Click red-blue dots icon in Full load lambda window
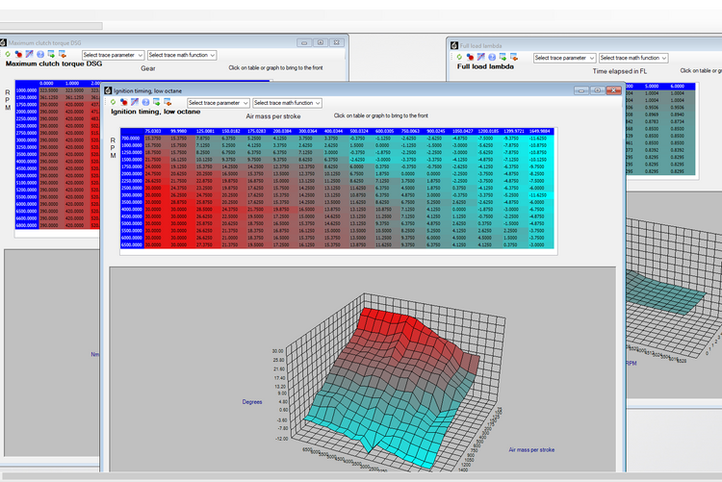 pos(470,57)
